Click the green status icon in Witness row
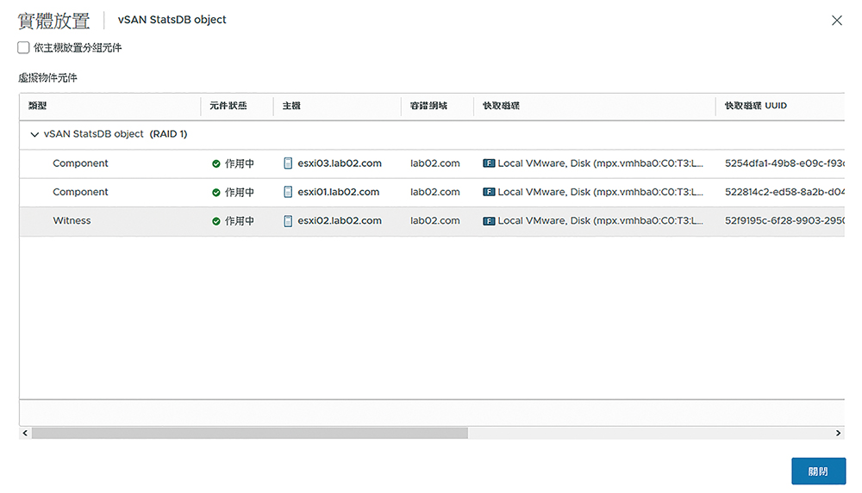The height and width of the screenshot is (493, 862). pos(216,221)
